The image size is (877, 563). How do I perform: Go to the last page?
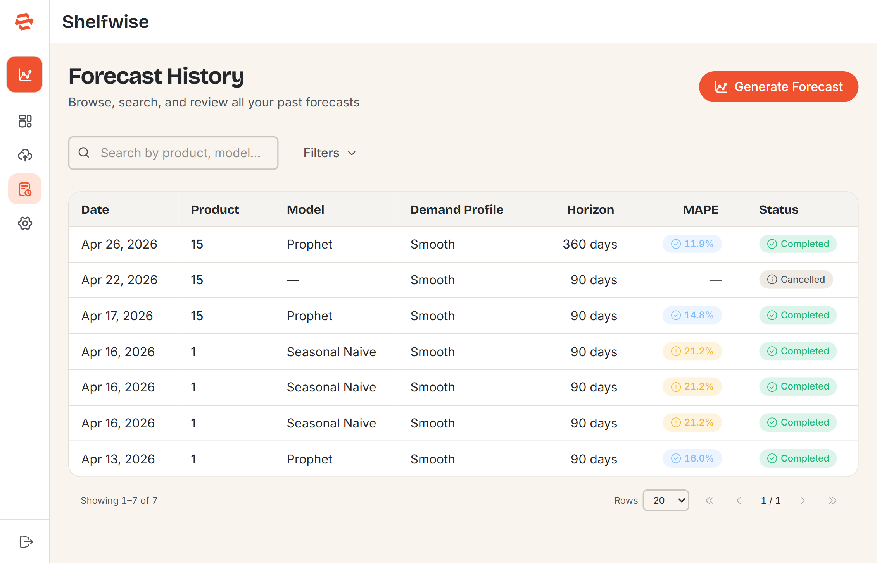click(832, 501)
